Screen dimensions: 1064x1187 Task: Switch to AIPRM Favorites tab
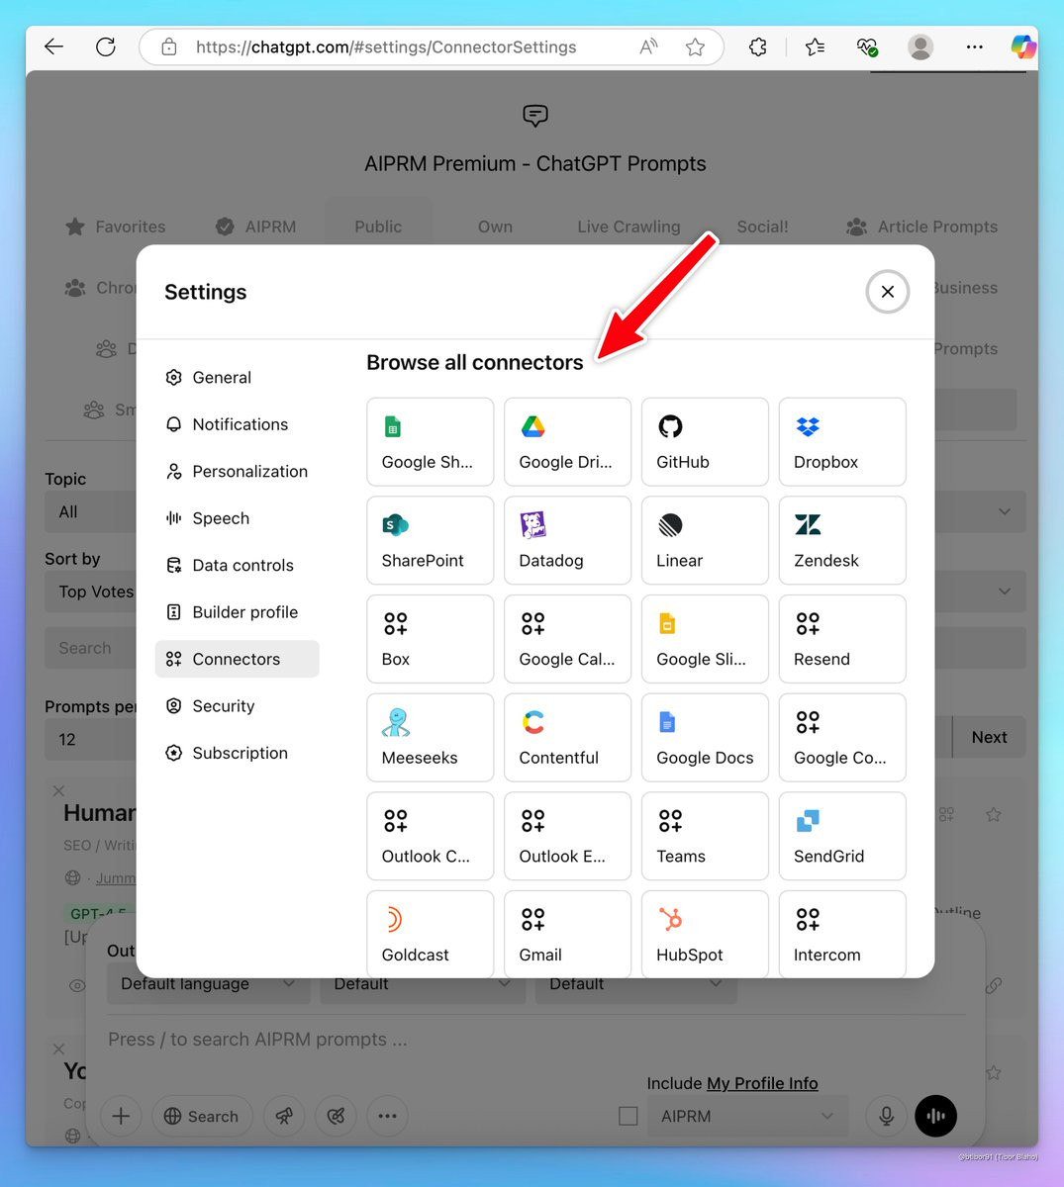click(x=116, y=227)
